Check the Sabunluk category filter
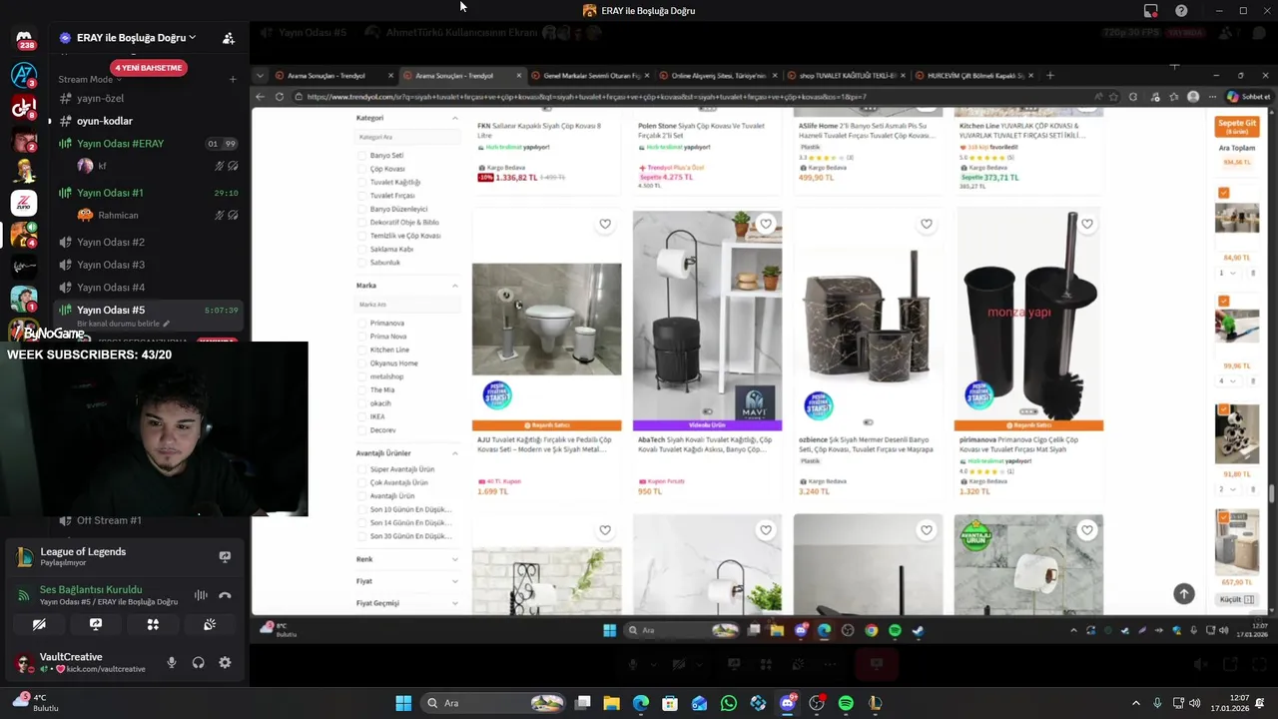The height and width of the screenshot is (719, 1278). 361,263
